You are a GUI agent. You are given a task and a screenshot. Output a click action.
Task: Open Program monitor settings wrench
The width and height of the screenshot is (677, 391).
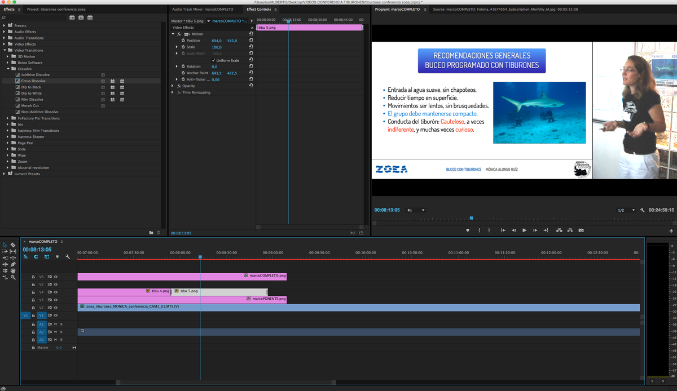[x=642, y=210]
